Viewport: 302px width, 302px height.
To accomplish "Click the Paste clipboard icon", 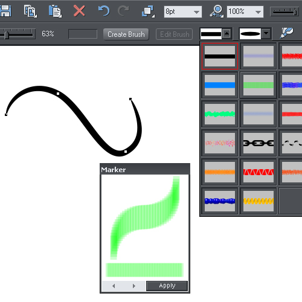I will [x=55, y=11].
